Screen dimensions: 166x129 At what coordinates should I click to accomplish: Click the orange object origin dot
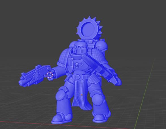(x=82, y=95)
